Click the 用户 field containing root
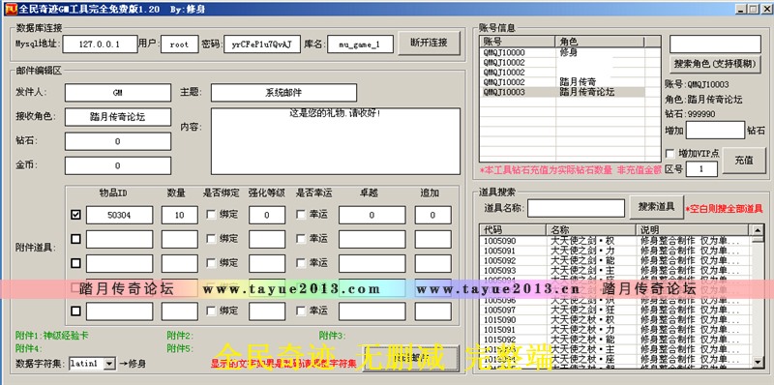This screenshot has width=774, height=385. pyautogui.click(x=180, y=44)
